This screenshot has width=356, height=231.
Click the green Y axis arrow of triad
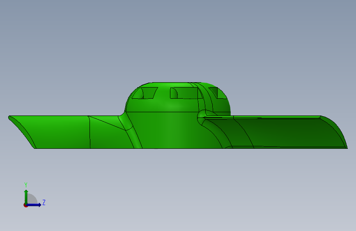pos(26,196)
